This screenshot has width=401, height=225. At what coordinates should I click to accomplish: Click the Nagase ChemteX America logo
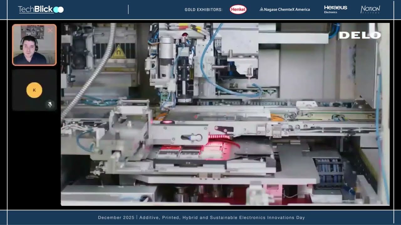click(x=284, y=9)
